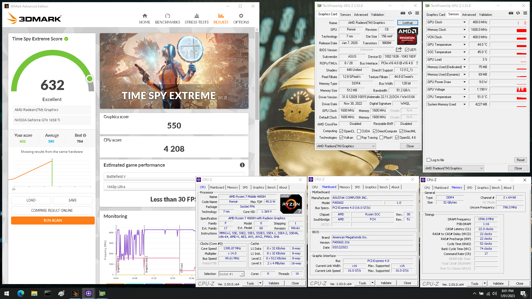Open Bench tab in CPU-Z Mainboard window

383,187
